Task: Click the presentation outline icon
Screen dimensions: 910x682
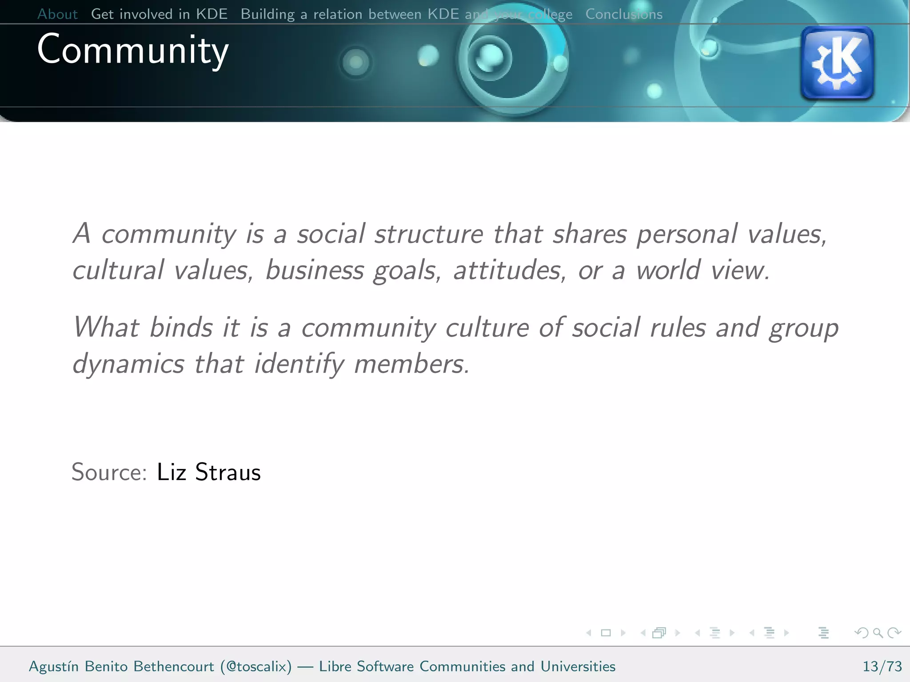Action: [823, 633]
